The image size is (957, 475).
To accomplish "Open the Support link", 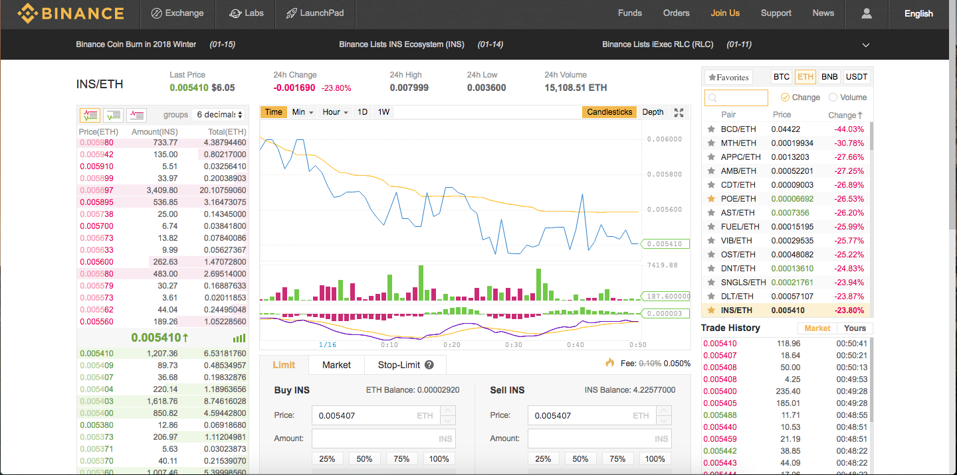I will 776,13.
